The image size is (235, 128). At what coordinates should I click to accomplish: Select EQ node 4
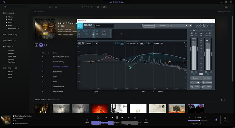(130, 67)
